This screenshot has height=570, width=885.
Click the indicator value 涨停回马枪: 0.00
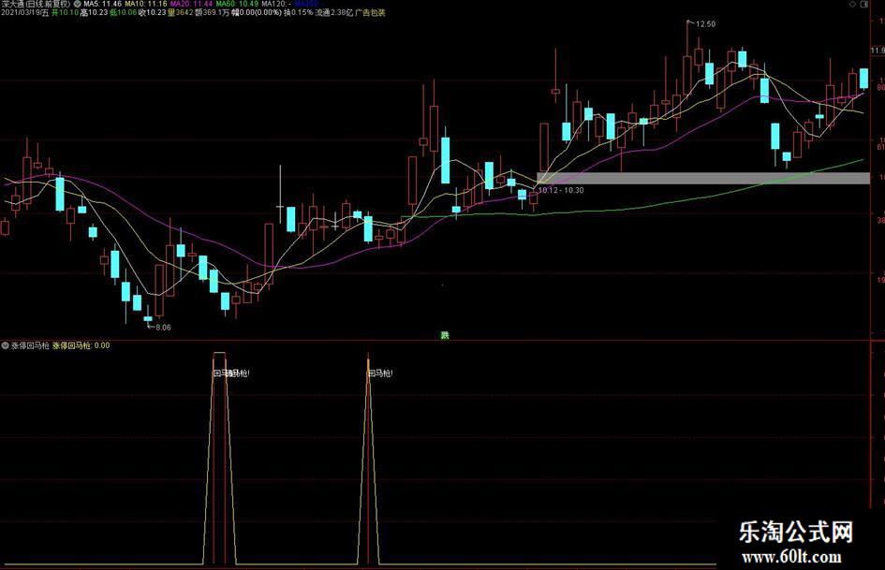[81, 345]
